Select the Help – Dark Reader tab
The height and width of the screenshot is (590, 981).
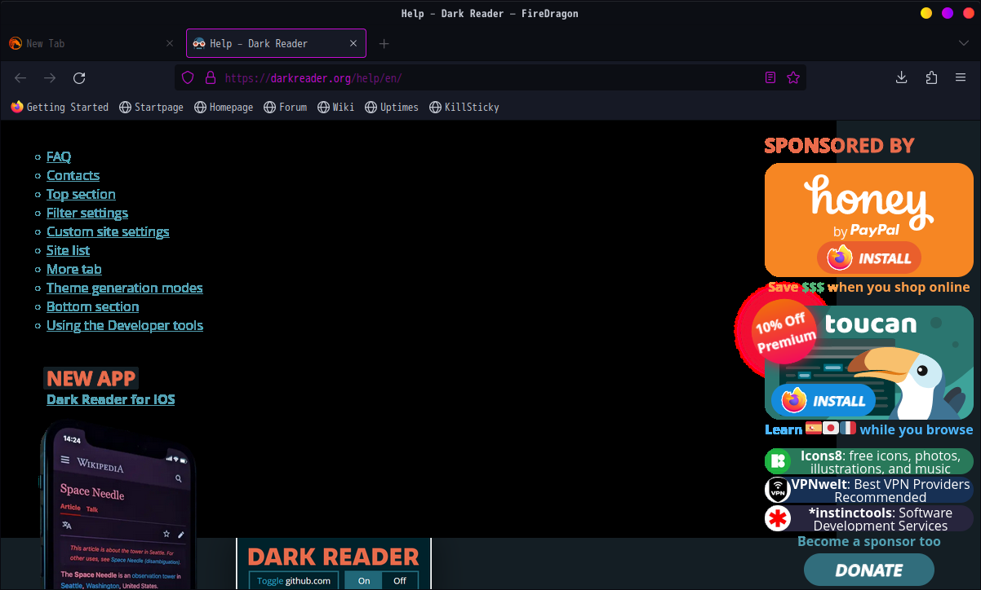[276, 44]
